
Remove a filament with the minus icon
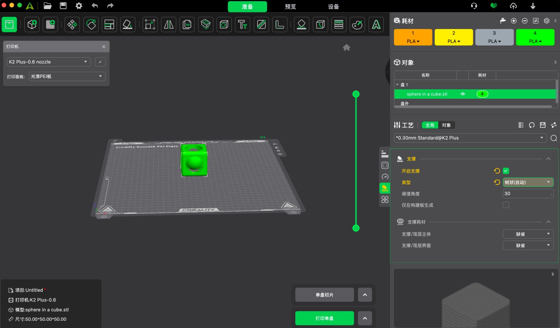click(525, 21)
